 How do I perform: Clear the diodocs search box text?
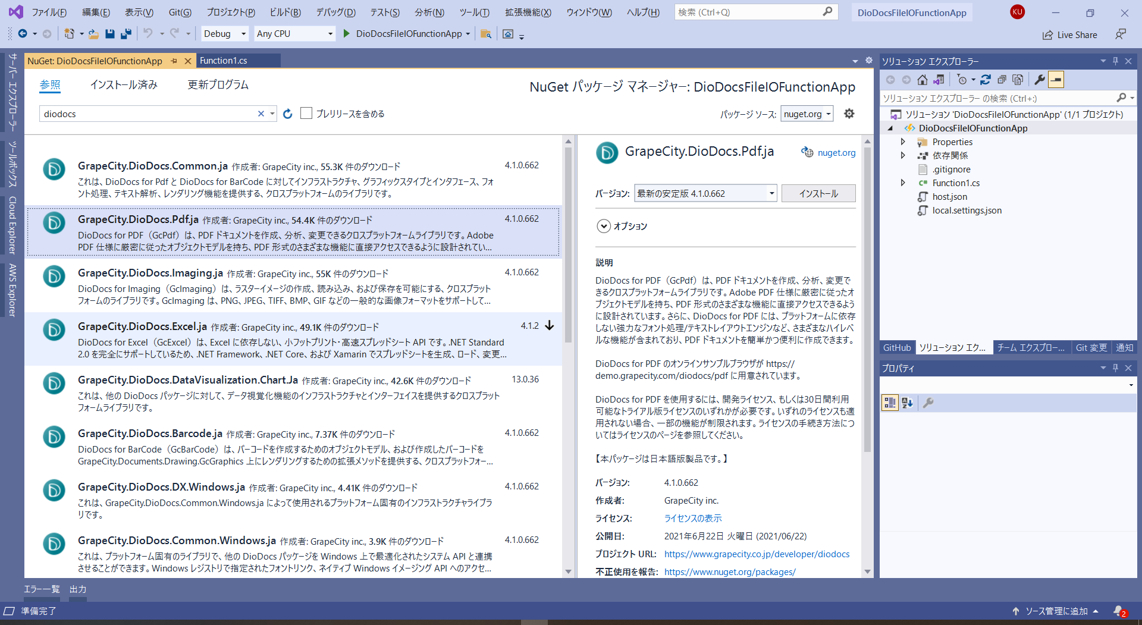[261, 114]
